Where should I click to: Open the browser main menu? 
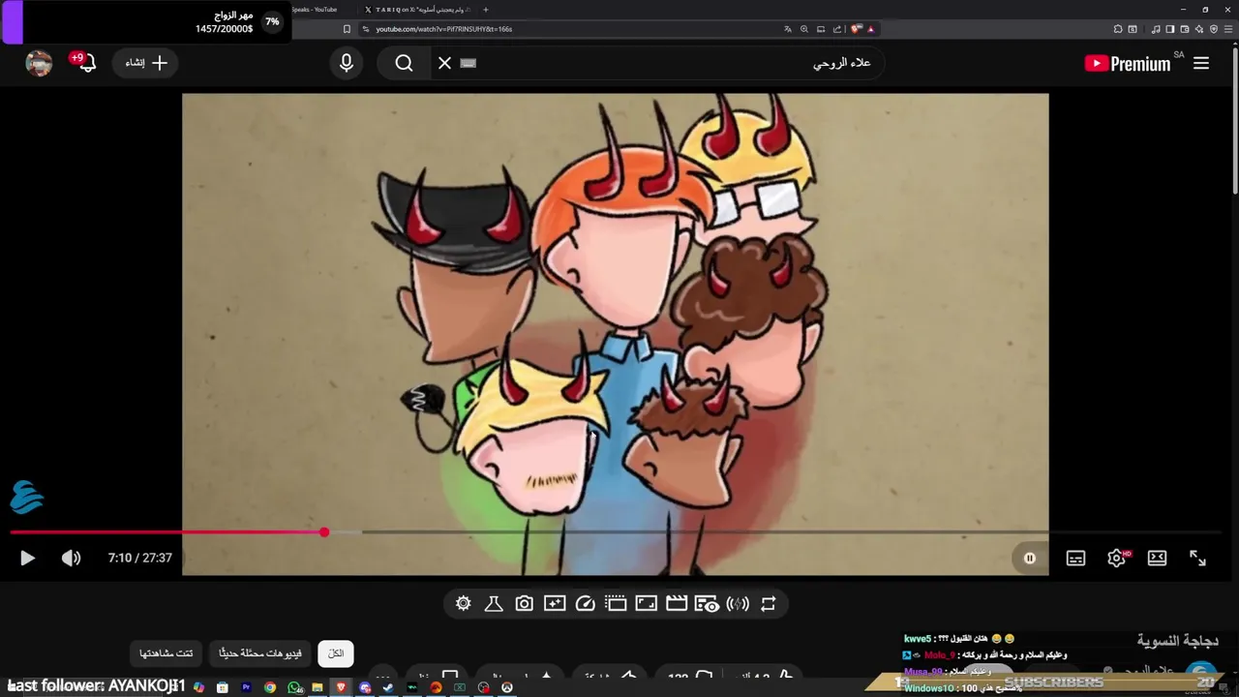coord(1228,29)
